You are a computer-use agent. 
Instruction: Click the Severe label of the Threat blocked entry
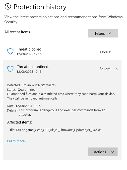coord(105,51)
